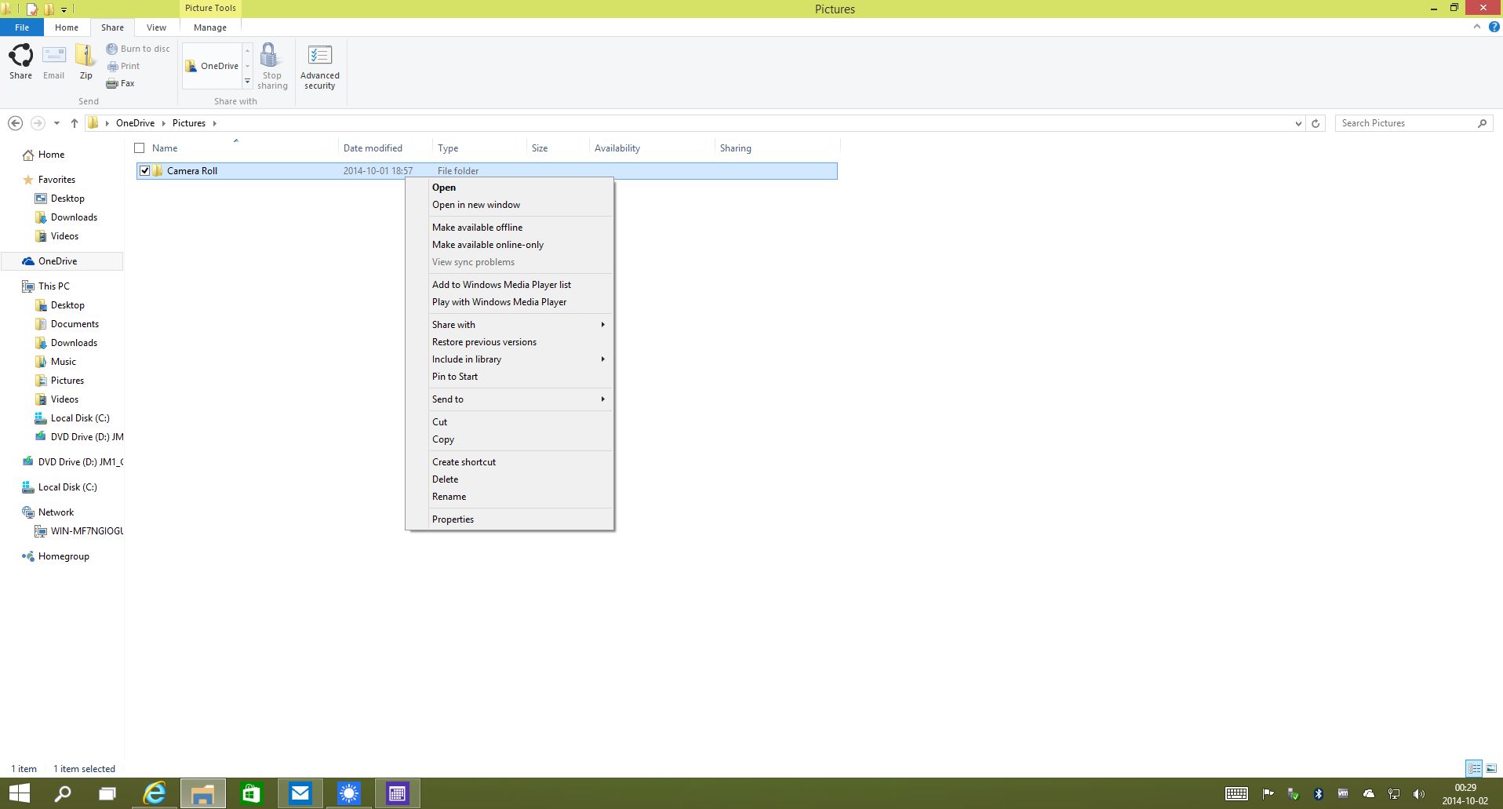Screen dimensions: 1503x809
Task: Expand the Include in library submenu
Action: (602, 359)
